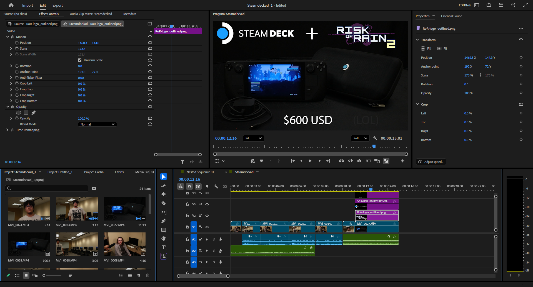Expand Time Remapping effect
The height and width of the screenshot is (287, 533).
point(7,130)
